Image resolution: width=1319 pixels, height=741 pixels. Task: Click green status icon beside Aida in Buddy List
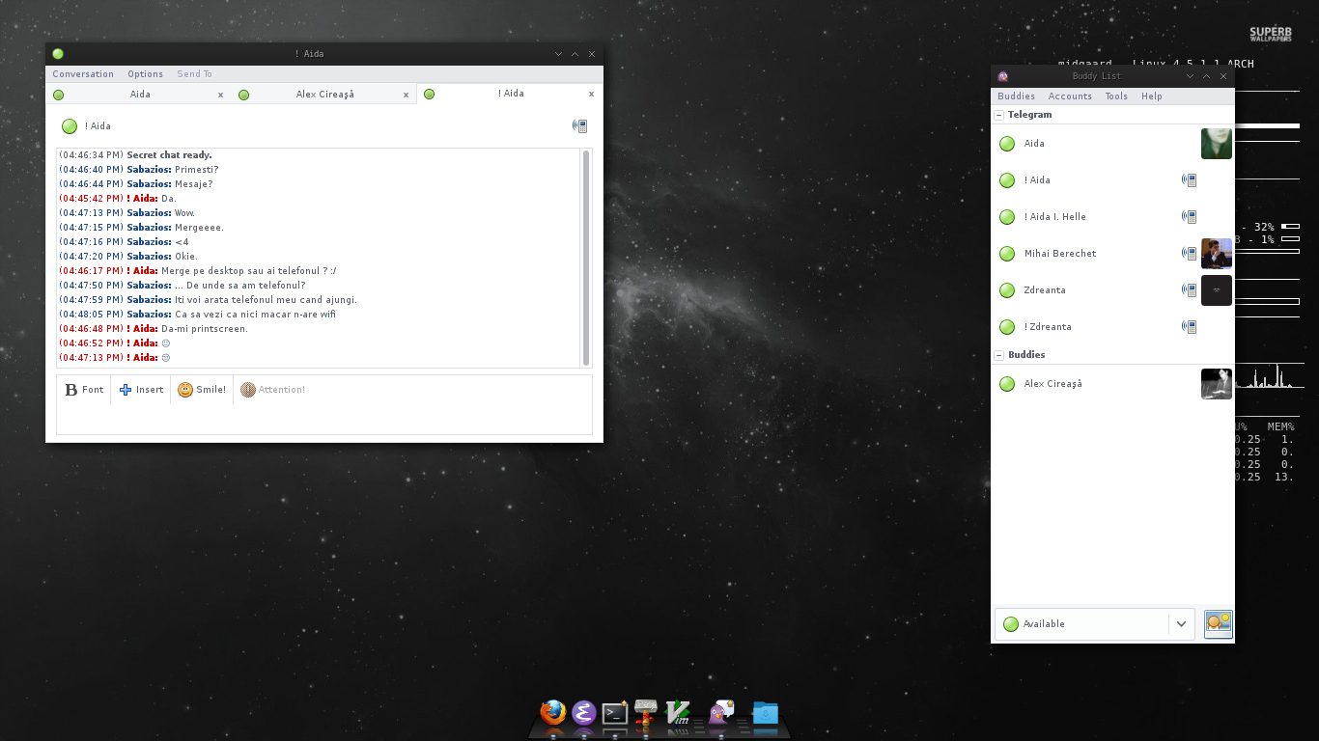[x=1007, y=144]
